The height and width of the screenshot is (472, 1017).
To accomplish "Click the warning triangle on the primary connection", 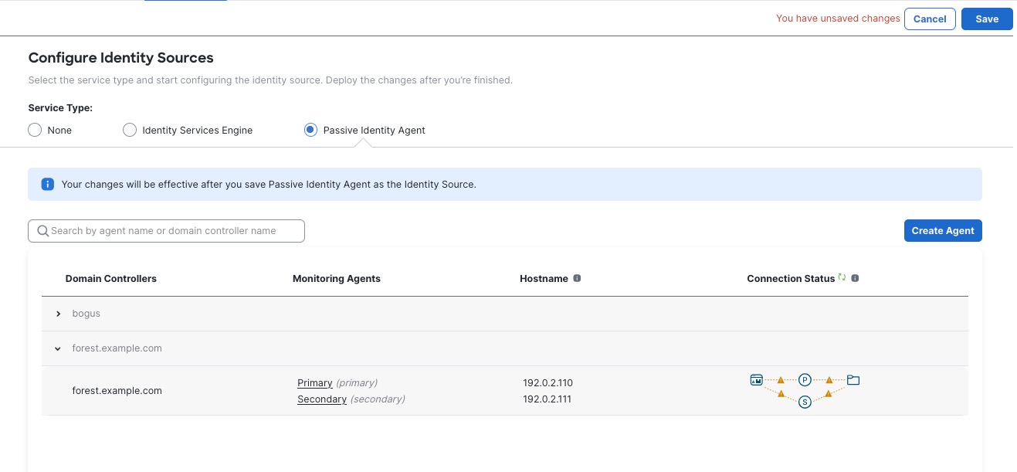I will click(x=781, y=379).
